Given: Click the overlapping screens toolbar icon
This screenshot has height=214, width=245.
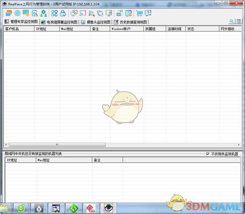Looking at the screenshot, I should [100, 13].
